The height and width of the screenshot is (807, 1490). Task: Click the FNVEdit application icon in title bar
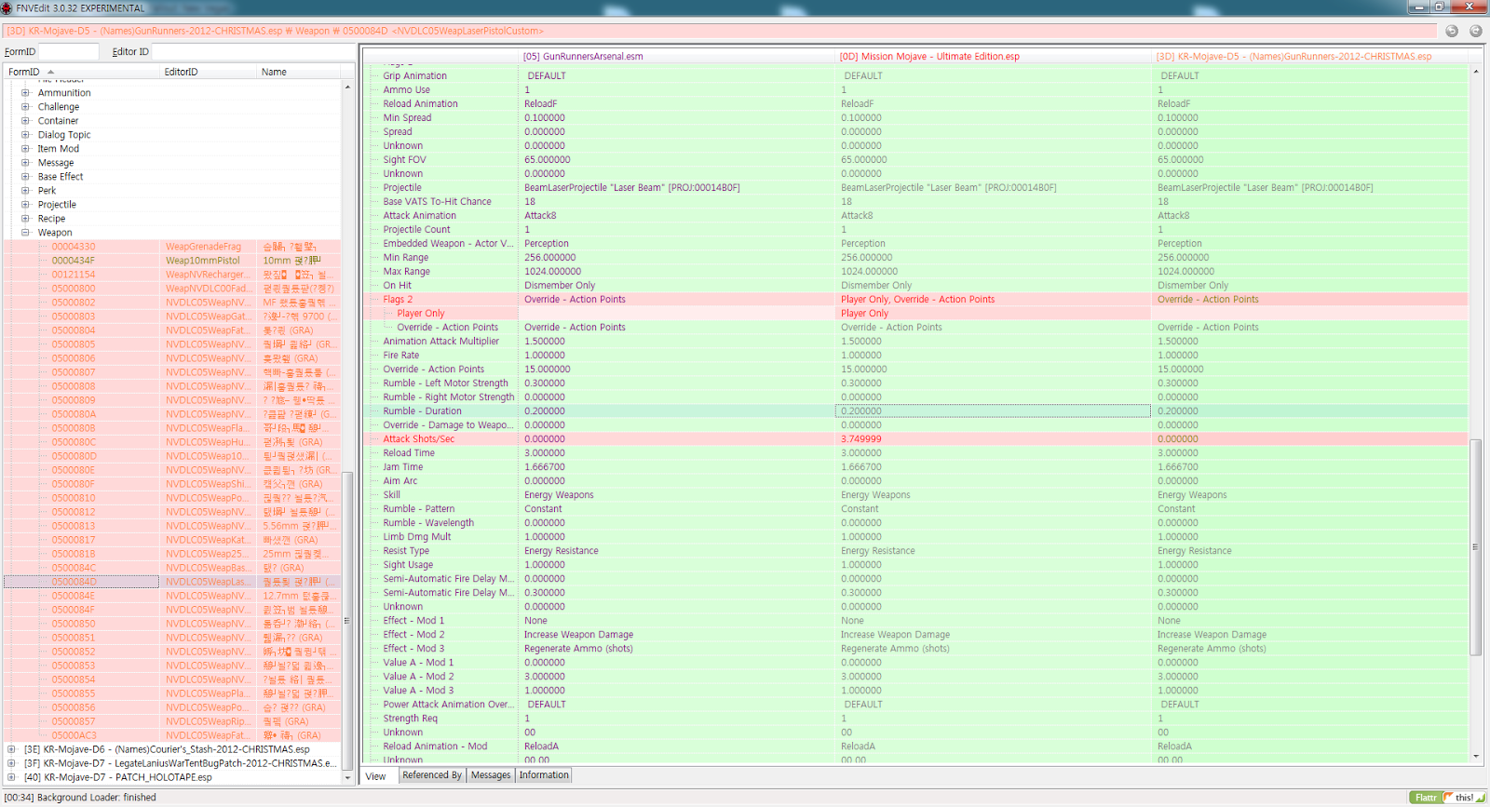(7, 7)
